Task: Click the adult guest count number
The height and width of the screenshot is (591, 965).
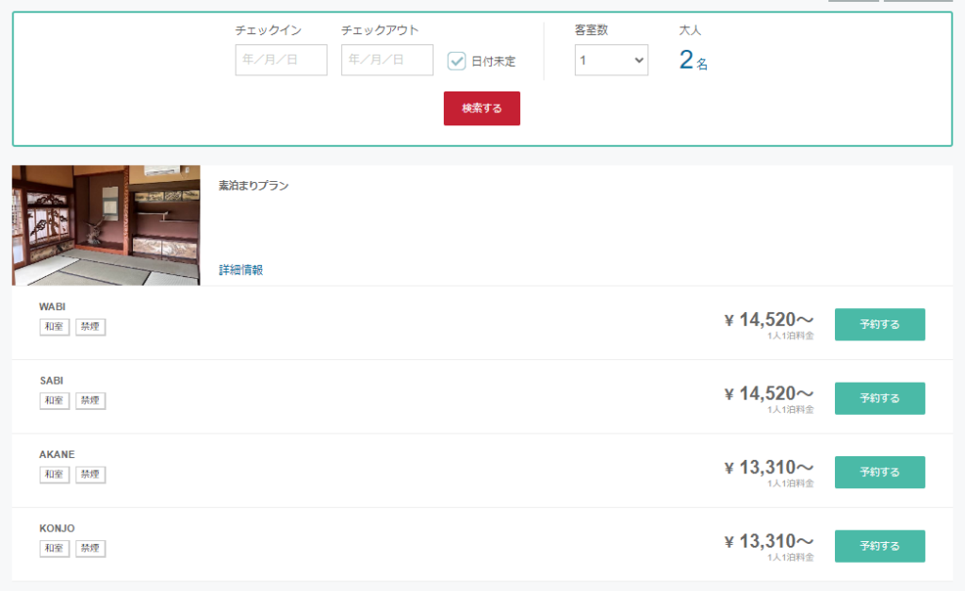Action: tap(686, 61)
